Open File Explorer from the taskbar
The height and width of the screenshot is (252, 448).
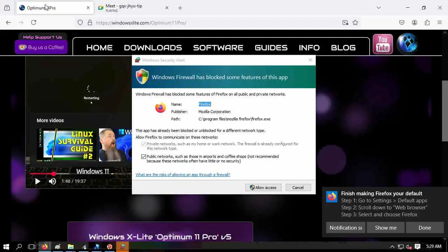point(71,247)
